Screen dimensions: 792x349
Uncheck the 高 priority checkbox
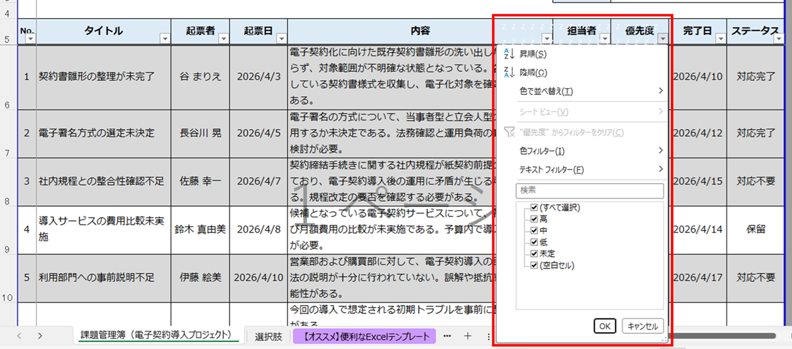(534, 219)
